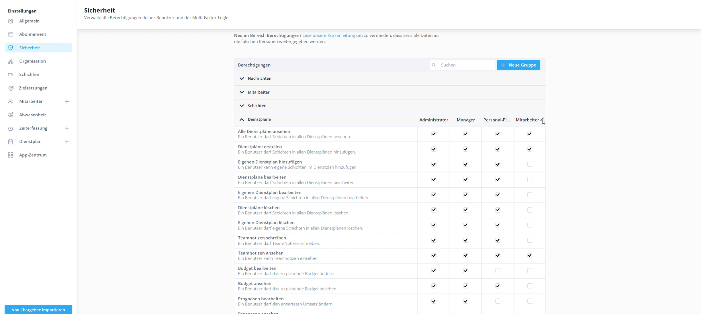Click the Organisation hierarchy icon
This screenshot has width=701, height=314.
pyautogui.click(x=11, y=61)
